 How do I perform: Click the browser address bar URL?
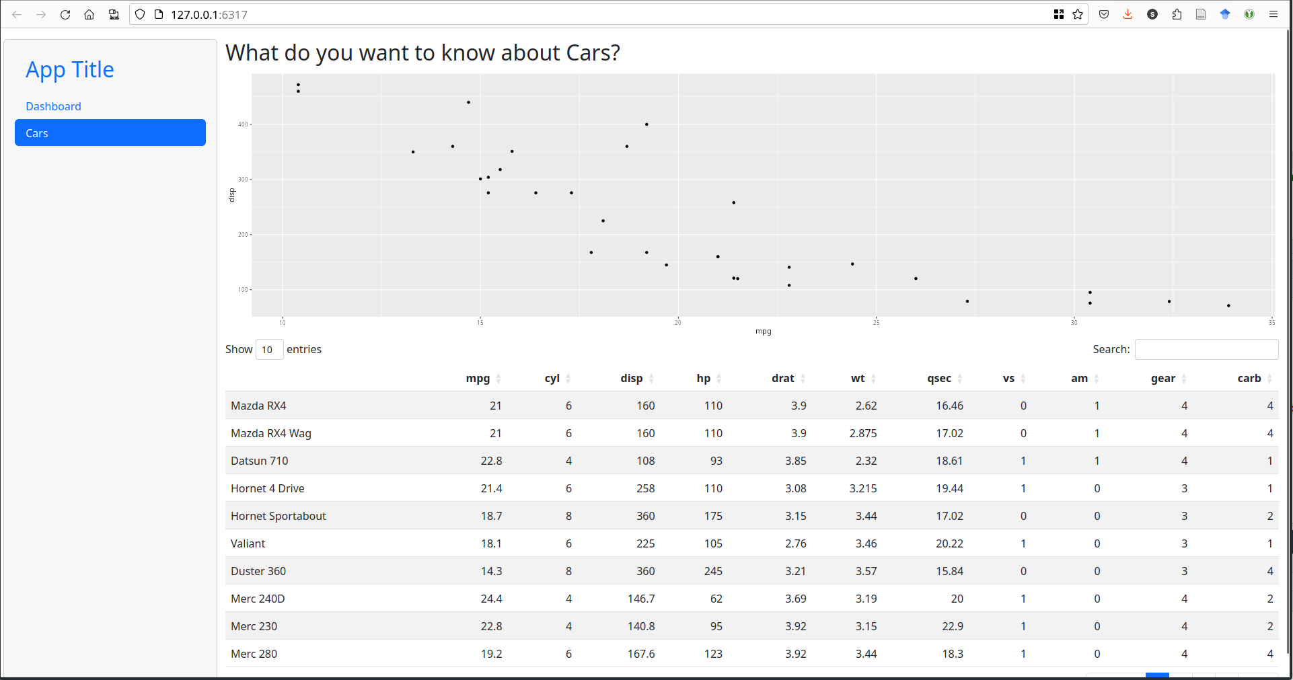point(209,14)
